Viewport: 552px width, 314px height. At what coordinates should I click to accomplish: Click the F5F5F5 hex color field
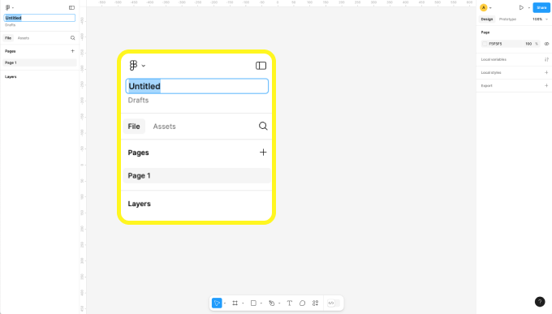click(495, 44)
